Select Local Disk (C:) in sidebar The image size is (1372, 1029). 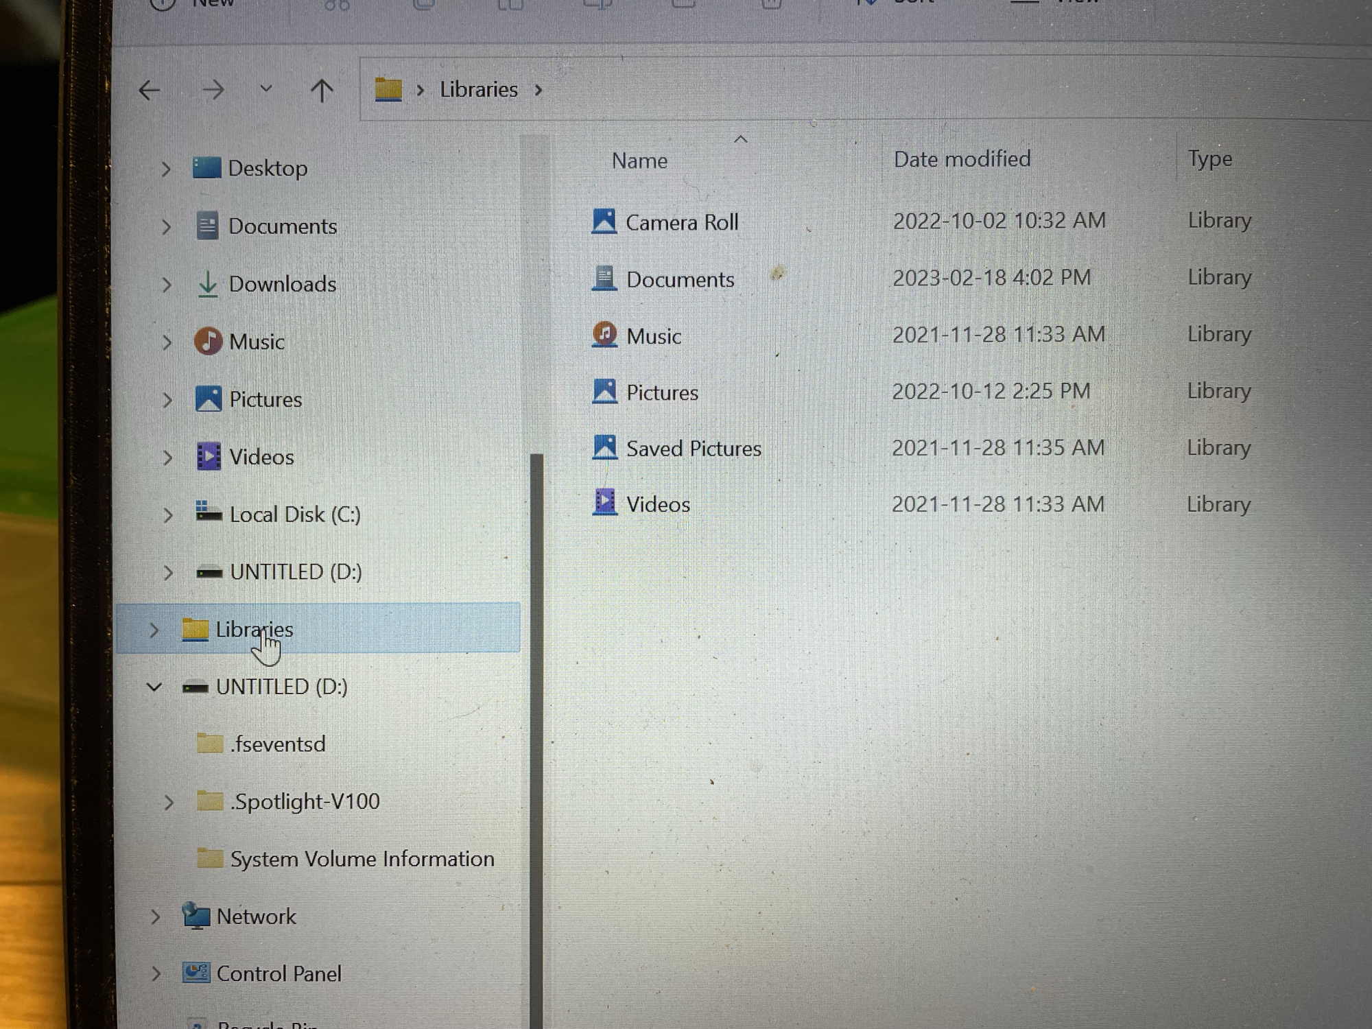pyautogui.click(x=294, y=514)
